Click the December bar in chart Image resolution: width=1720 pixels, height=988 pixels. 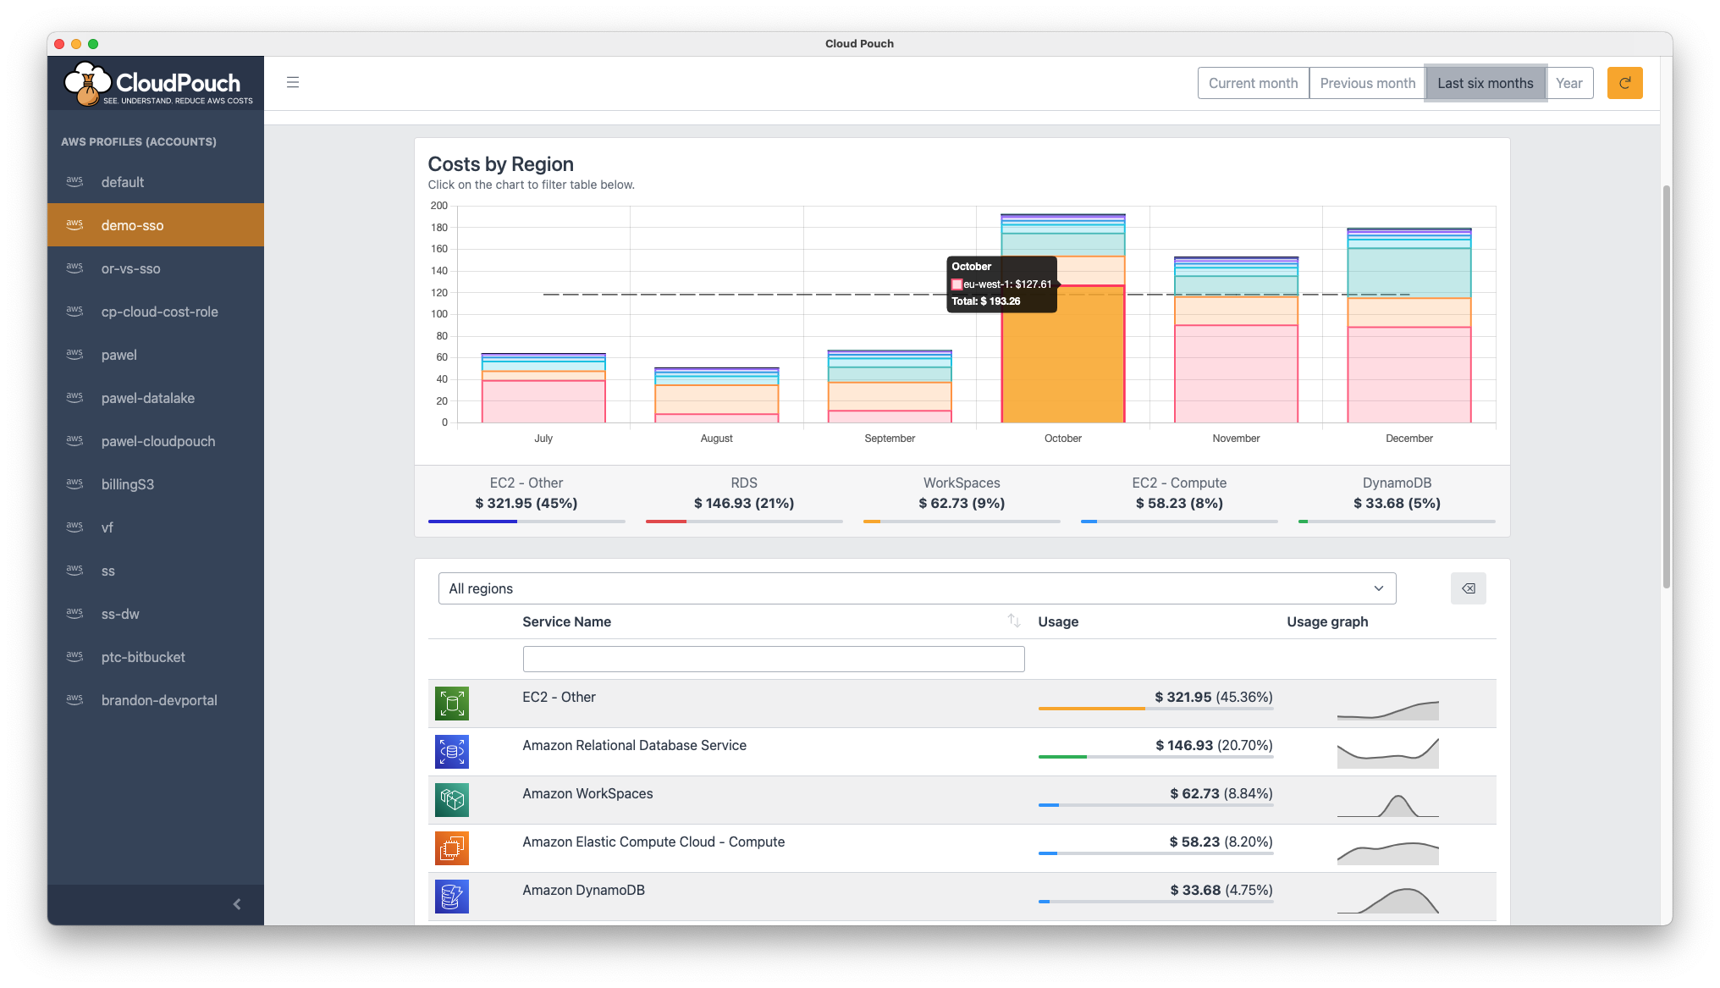pyautogui.click(x=1409, y=356)
